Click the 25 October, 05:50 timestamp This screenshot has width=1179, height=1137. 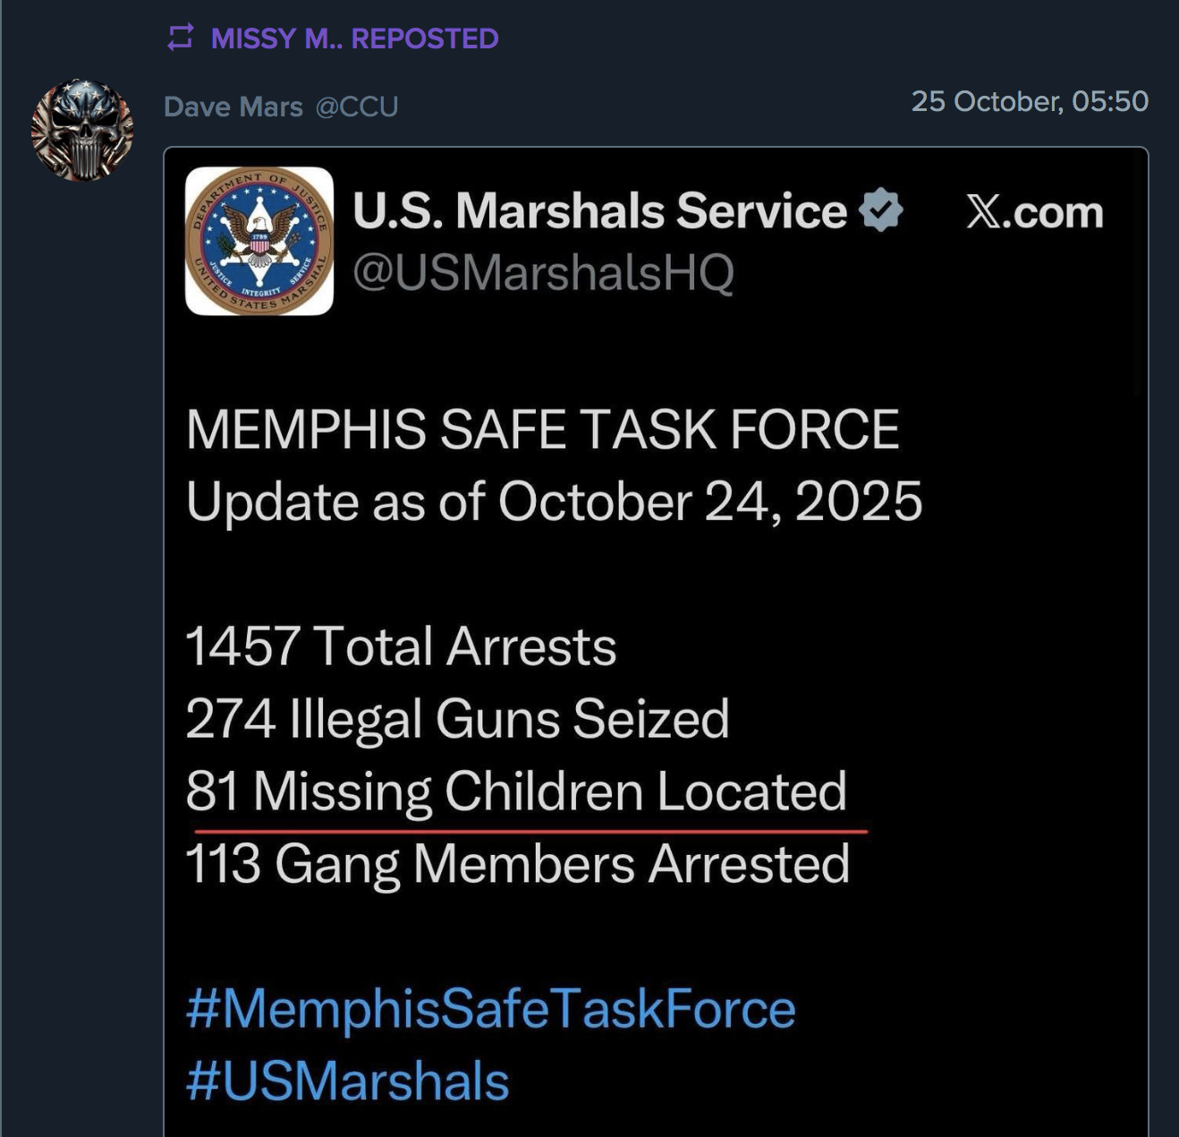[x=1029, y=101]
